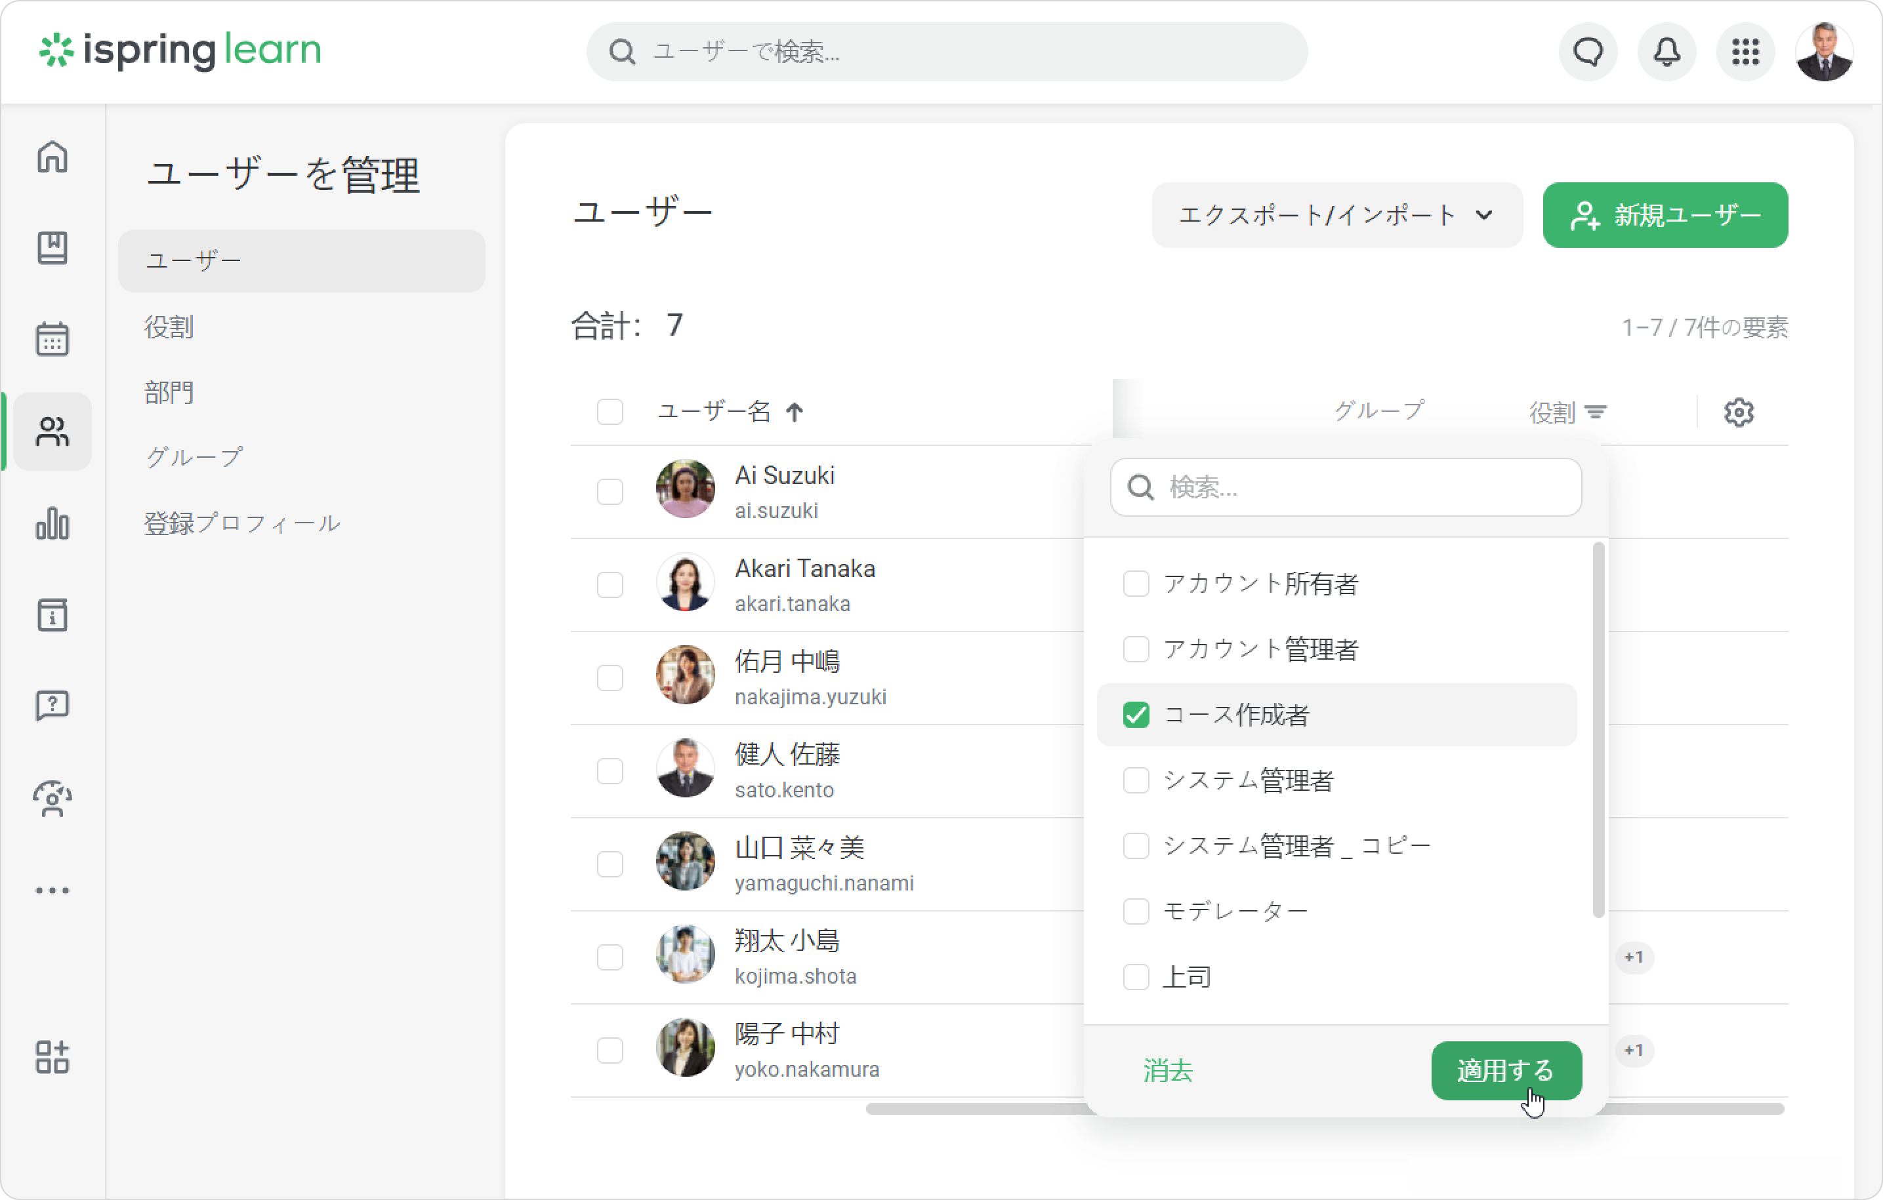Select the 山口 菜々美 row checkbox
This screenshot has width=1883, height=1200.
(610, 864)
